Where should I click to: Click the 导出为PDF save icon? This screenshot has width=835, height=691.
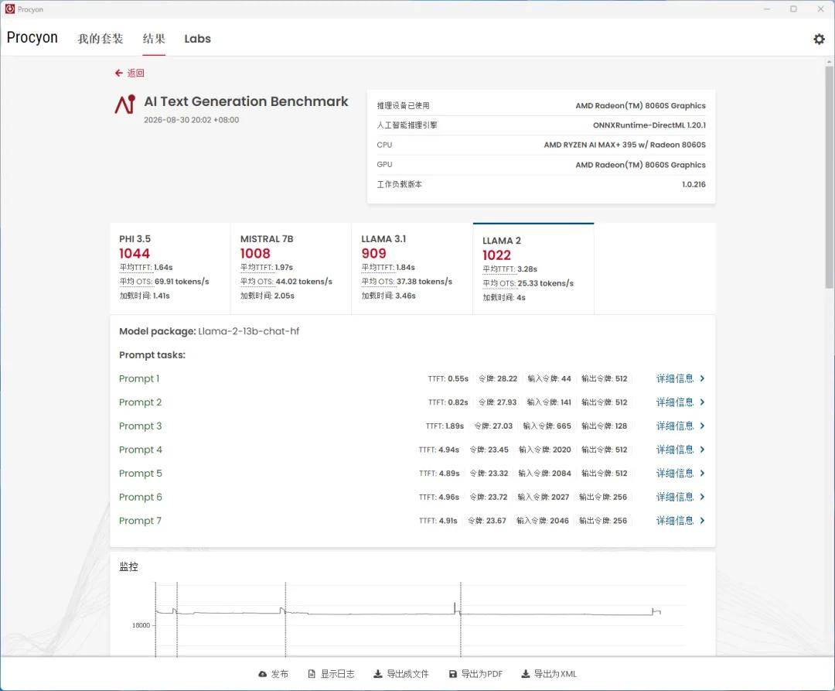tap(452, 674)
